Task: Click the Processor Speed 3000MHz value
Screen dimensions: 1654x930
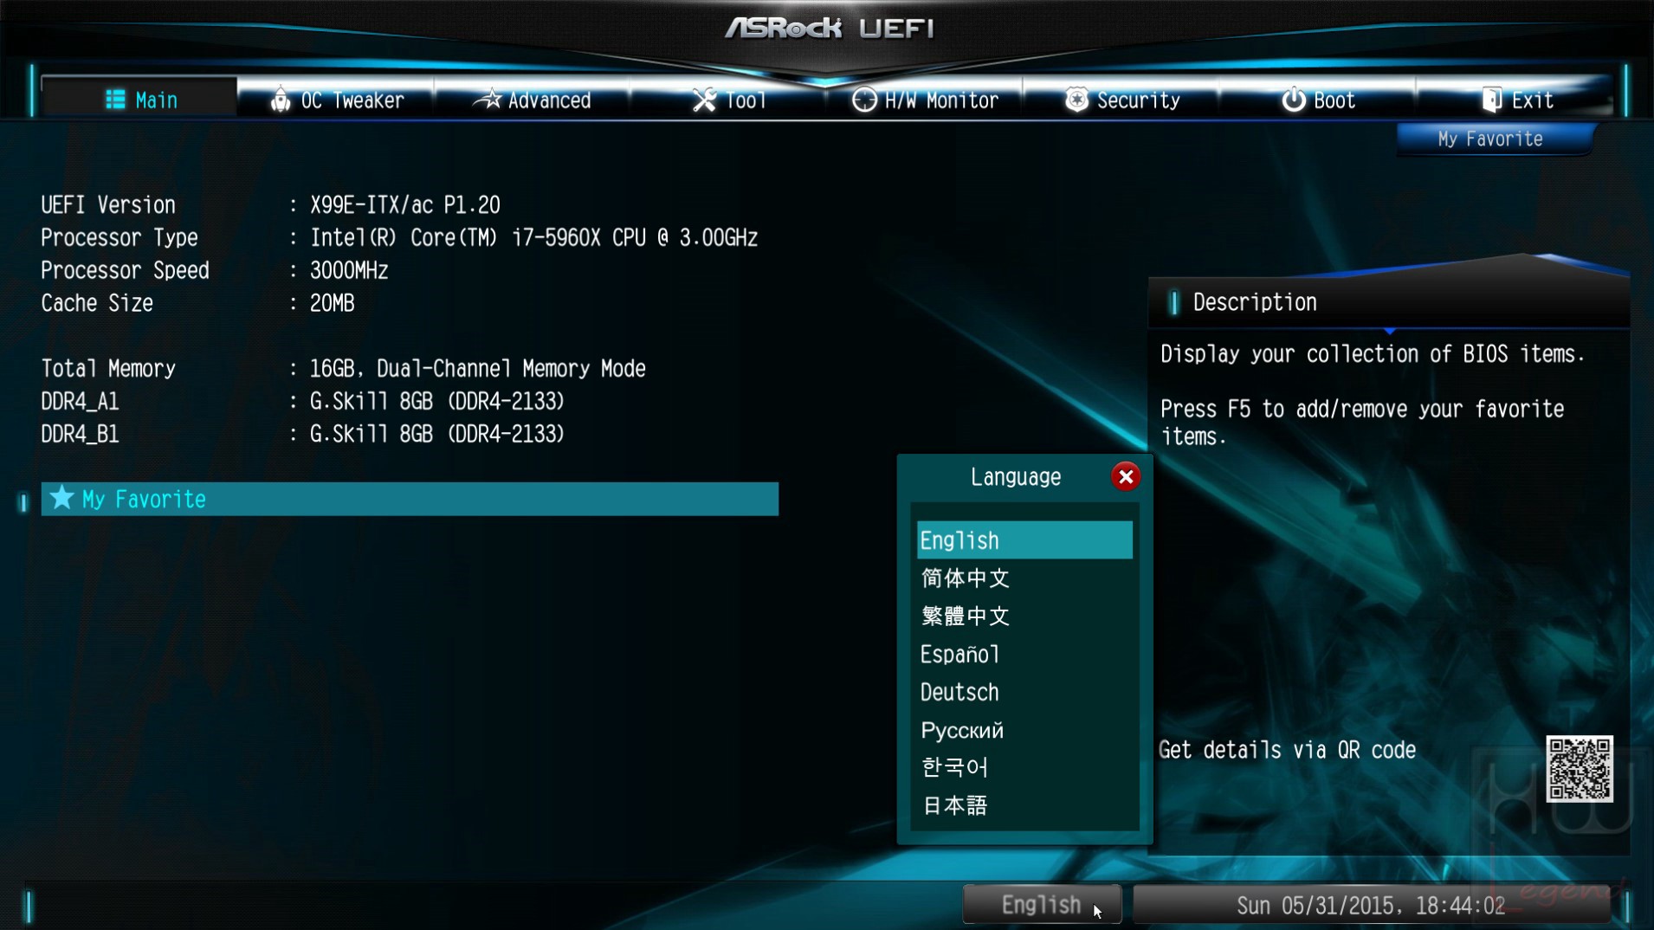Action: coord(349,271)
